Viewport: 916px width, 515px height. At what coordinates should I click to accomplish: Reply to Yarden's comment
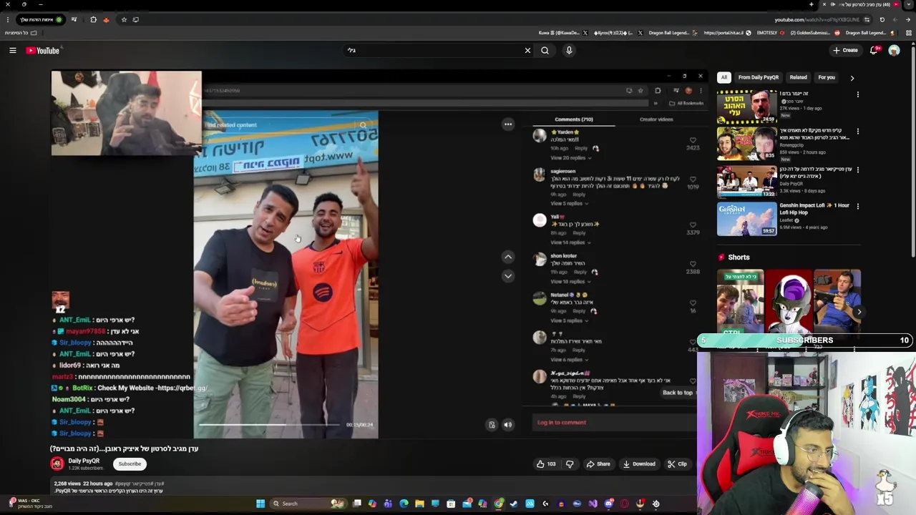[581, 148]
